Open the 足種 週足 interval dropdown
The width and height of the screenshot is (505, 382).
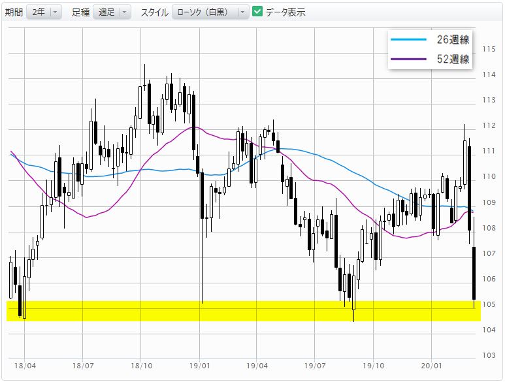pyautogui.click(x=112, y=12)
